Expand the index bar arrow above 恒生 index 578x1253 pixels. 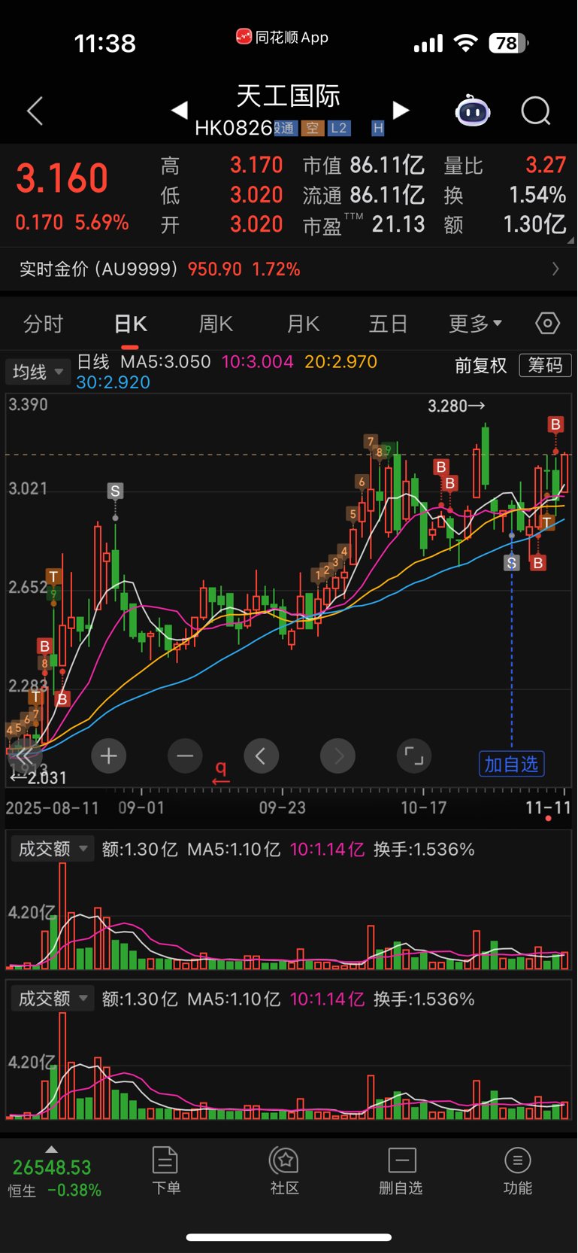(x=51, y=1150)
